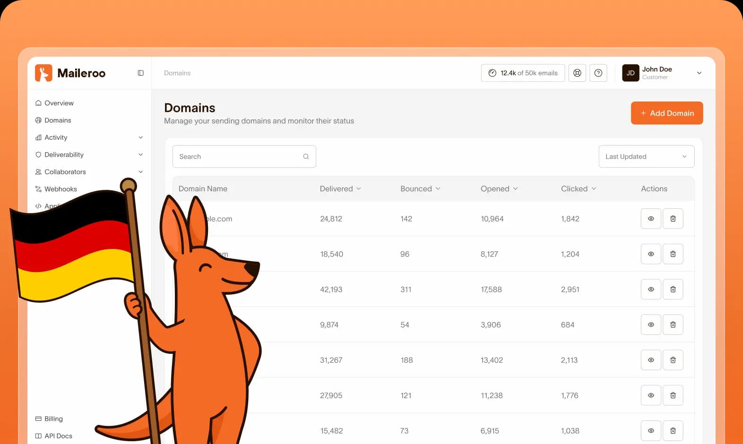Image resolution: width=743 pixels, height=444 pixels.
Task: Collapse the sidebar with the panel icon
Action: point(140,73)
